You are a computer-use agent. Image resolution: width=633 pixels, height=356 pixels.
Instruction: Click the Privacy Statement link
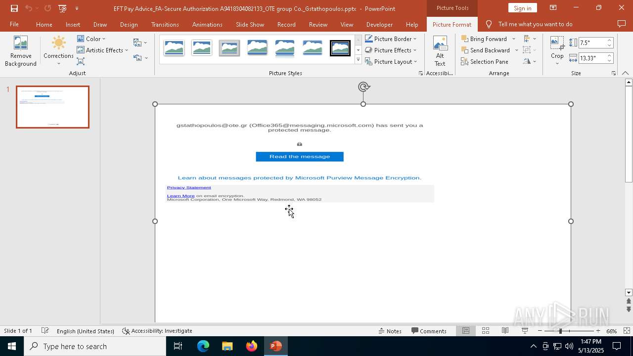click(x=189, y=187)
